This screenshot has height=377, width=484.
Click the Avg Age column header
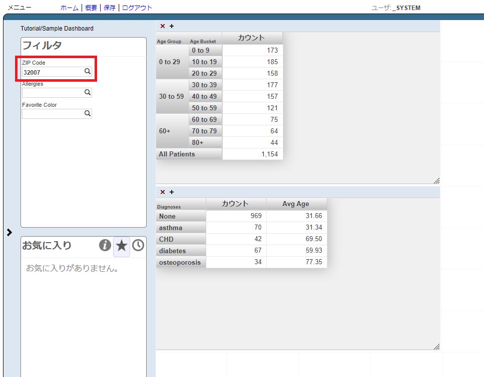click(296, 204)
